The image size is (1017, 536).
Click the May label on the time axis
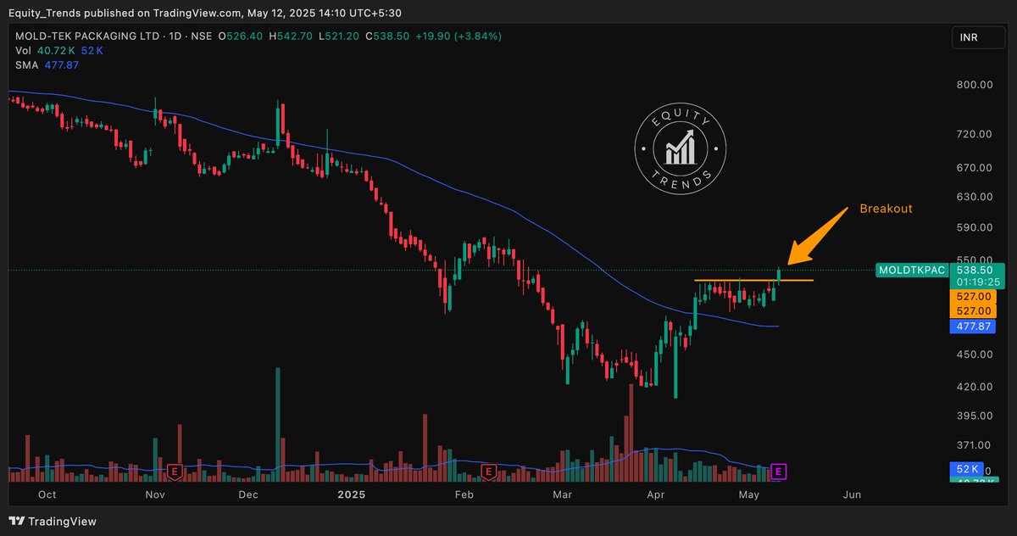tap(749, 494)
